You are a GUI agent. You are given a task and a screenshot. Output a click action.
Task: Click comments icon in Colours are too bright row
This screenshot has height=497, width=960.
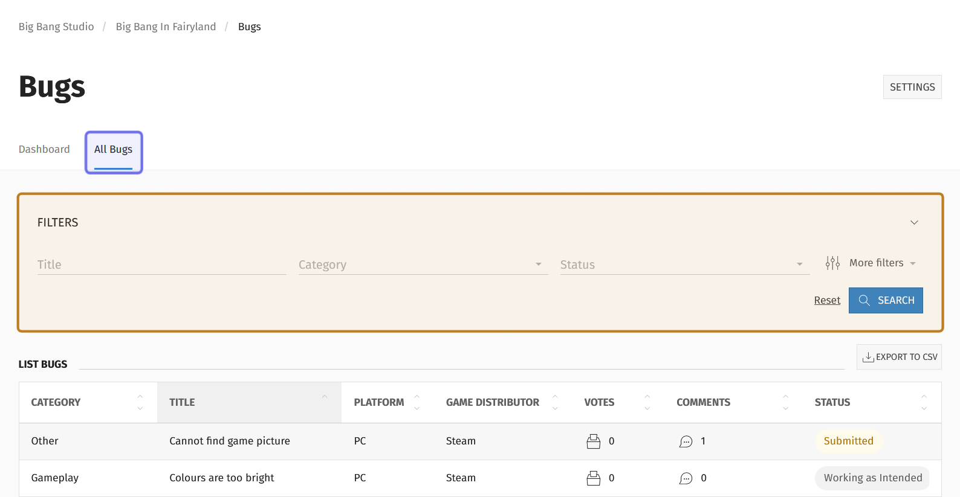[686, 478]
